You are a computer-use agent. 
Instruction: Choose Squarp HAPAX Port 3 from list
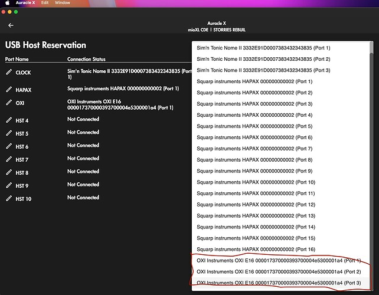click(280, 104)
